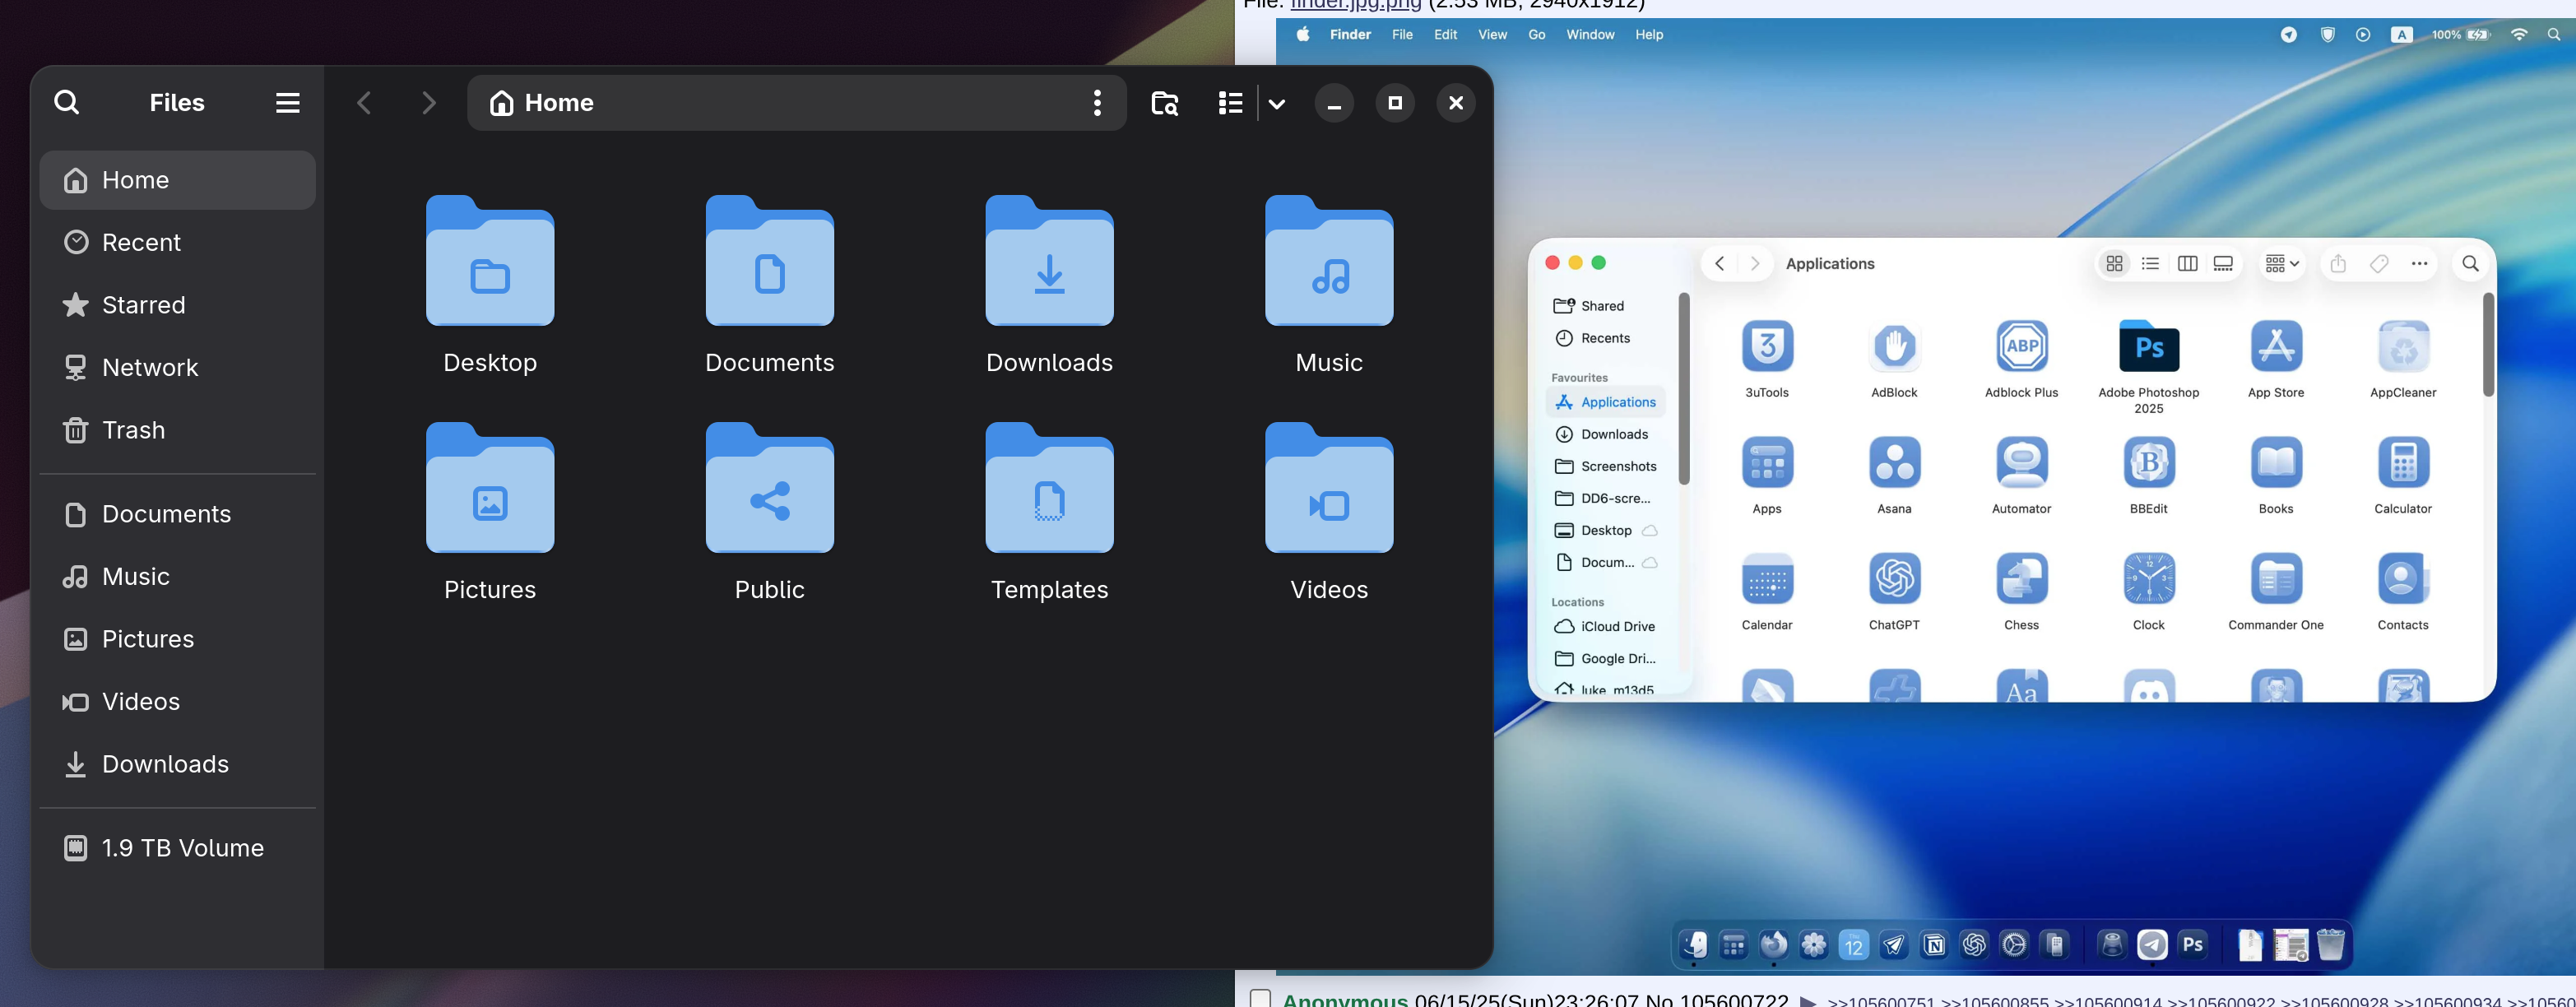The image size is (2576, 1007).
Task: Go forward in Files navigation
Action: click(429, 102)
